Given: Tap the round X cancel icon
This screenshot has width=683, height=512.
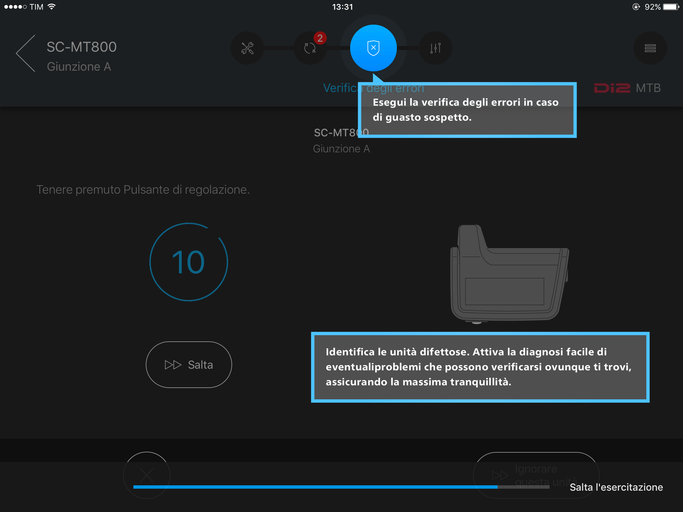Looking at the screenshot, I should (x=147, y=475).
